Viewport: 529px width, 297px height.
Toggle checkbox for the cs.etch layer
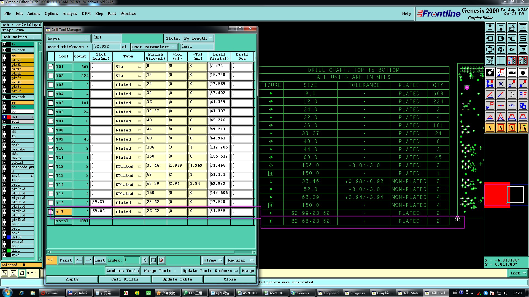point(4,50)
